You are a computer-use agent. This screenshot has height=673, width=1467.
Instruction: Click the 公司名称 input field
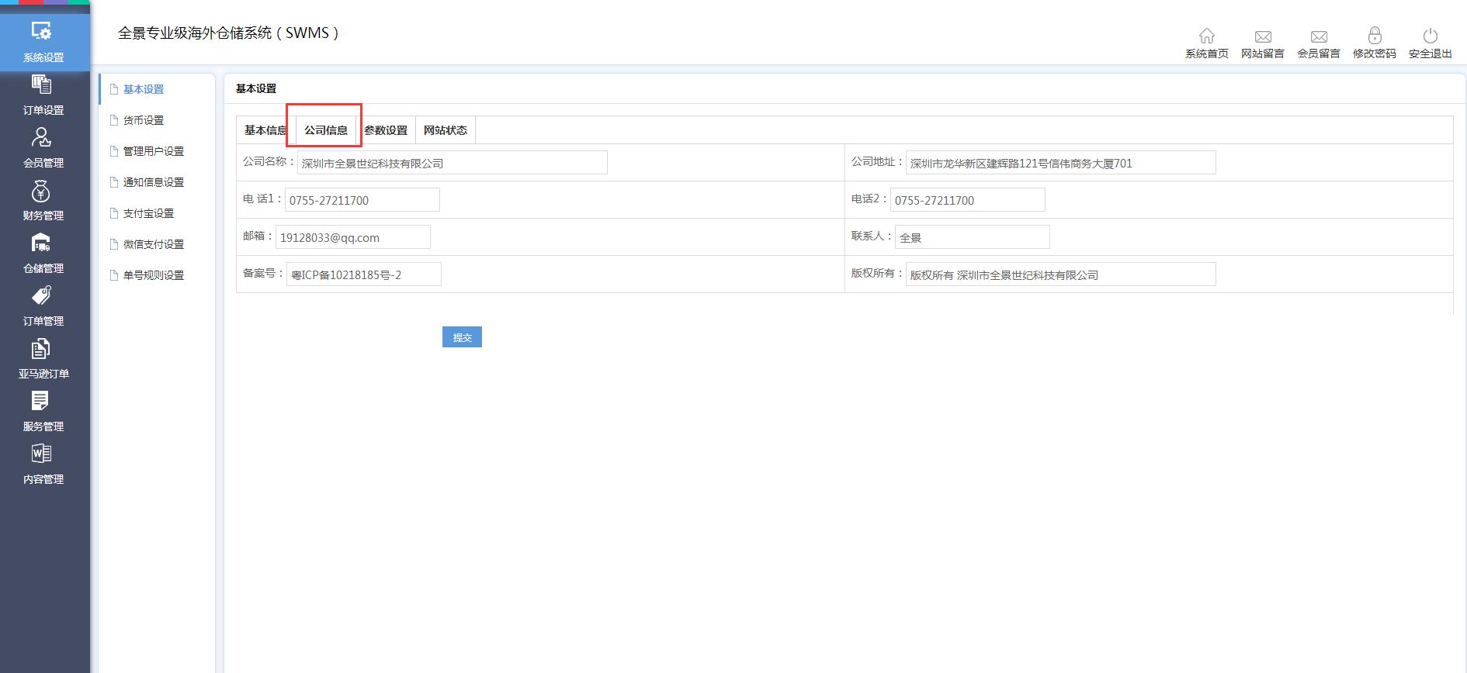[x=452, y=163]
